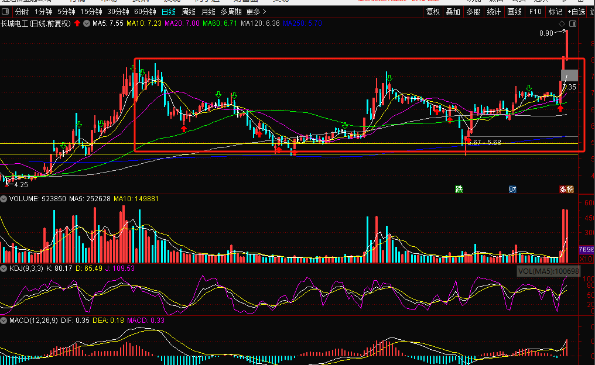Click the DEA: 0.18 value
Image resolution: width=595 pixels, height=365 pixels.
click(x=108, y=321)
